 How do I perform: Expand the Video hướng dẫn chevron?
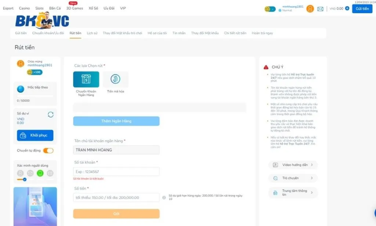coord(312,165)
